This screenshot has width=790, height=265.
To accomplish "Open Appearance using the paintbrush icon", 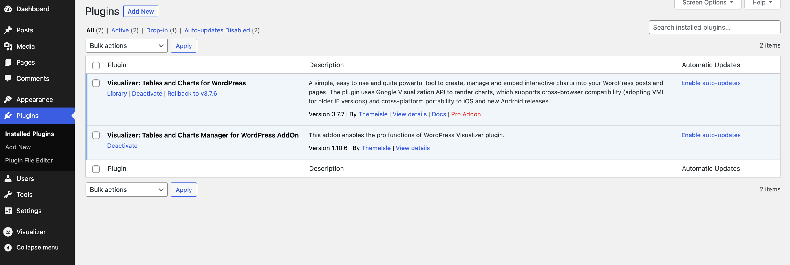I will tap(8, 99).
